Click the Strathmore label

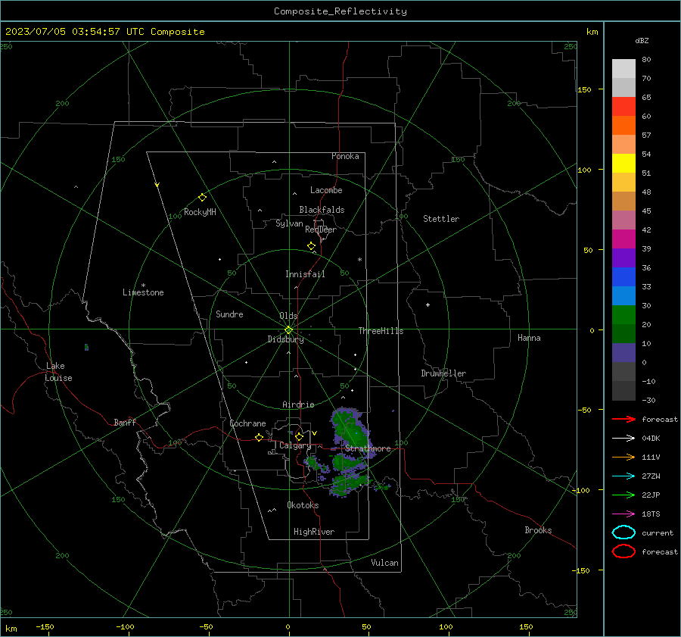(368, 448)
